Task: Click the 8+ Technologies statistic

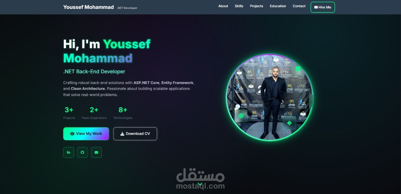Action: coord(123,113)
